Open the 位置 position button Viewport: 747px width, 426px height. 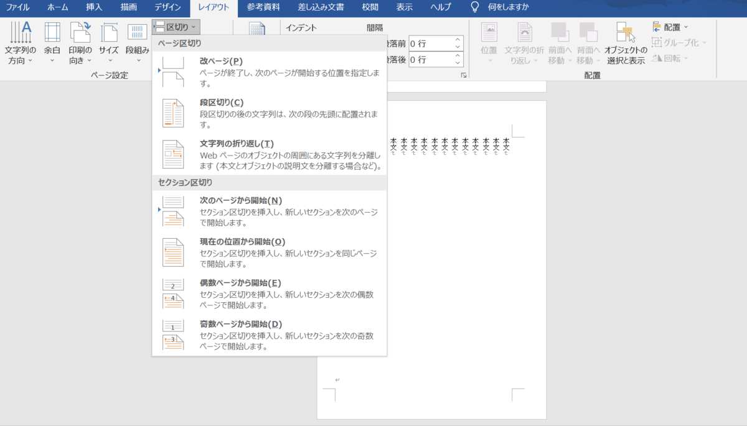point(489,42)
